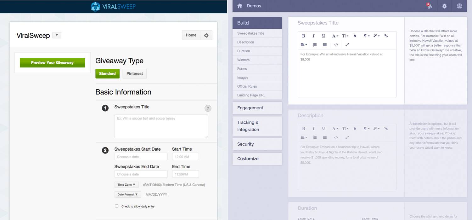Open paragraph format dropdown in Description editor
The width and height of the screenshot is (472, 220).
pyautogui.click(x=366, y=129)
